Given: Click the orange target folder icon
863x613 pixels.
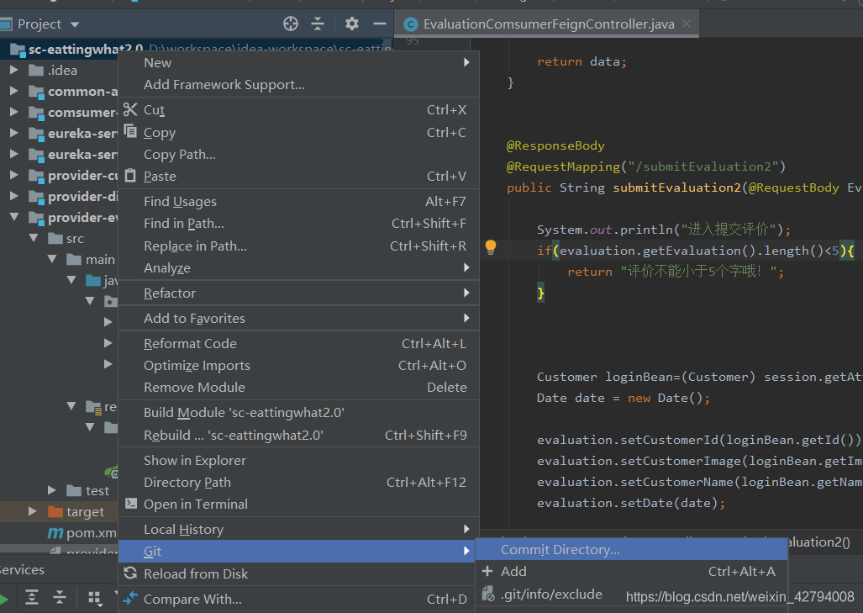Looking at the screenshot, I should pyautogui.click(x=55, y=511).
